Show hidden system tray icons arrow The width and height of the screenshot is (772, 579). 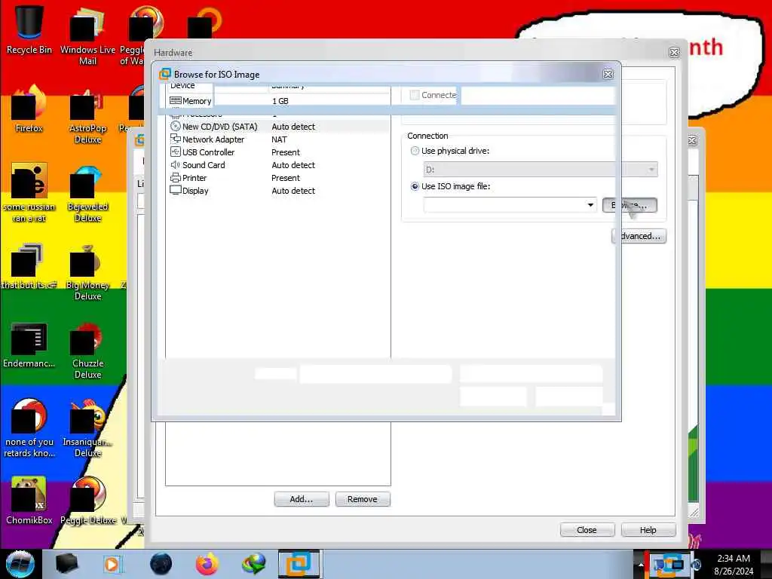(641, 565)
